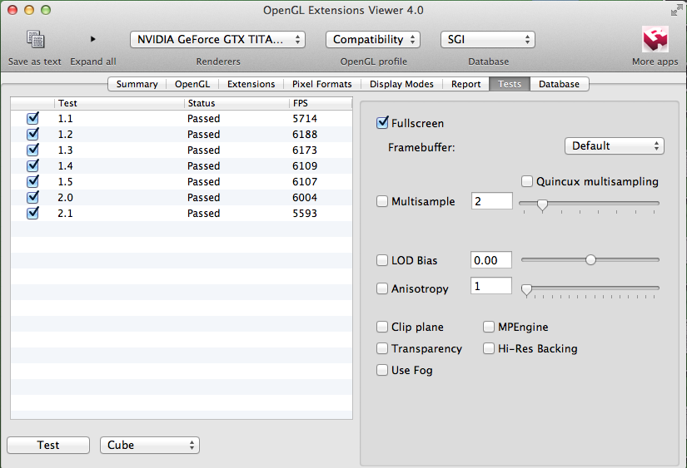This screenshot has height=468, width=687.
Task: Sort the list by FPS column header
Action: [321, 103]
